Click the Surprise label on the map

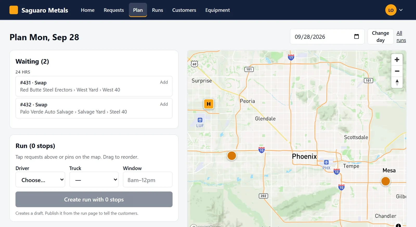tap(202, 81)
